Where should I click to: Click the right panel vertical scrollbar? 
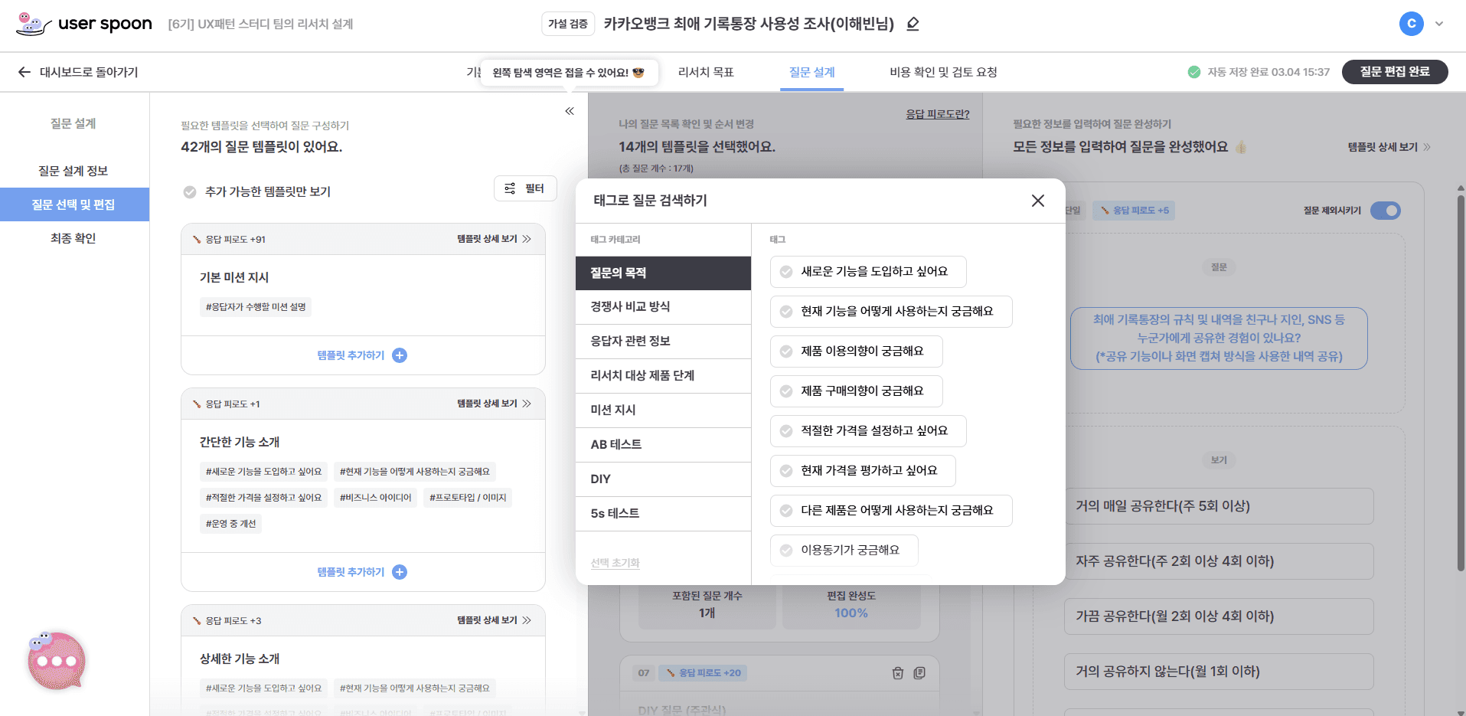point(1461,383)
